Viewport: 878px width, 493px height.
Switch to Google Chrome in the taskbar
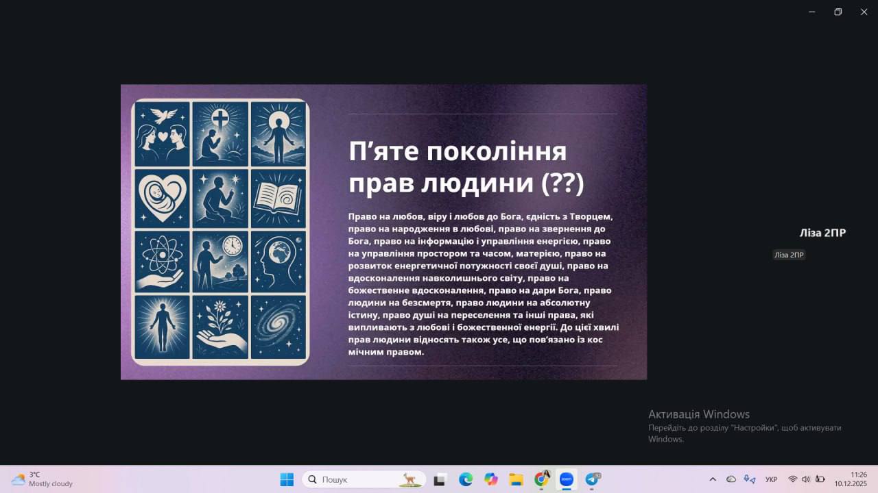(x=541, y=479)
